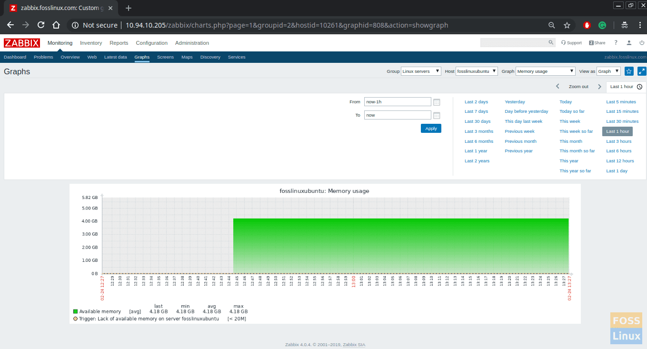Open Zabbix help question mark
Screen dimensions: 647x349
coord(616,43)
